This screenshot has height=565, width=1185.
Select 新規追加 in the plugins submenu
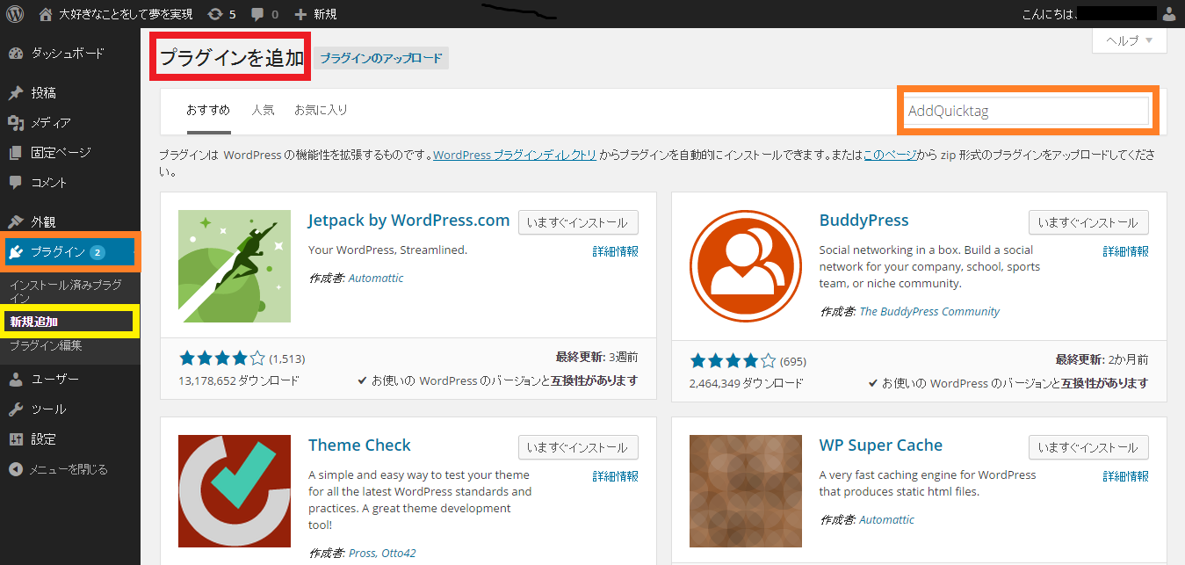coord(34,322)
